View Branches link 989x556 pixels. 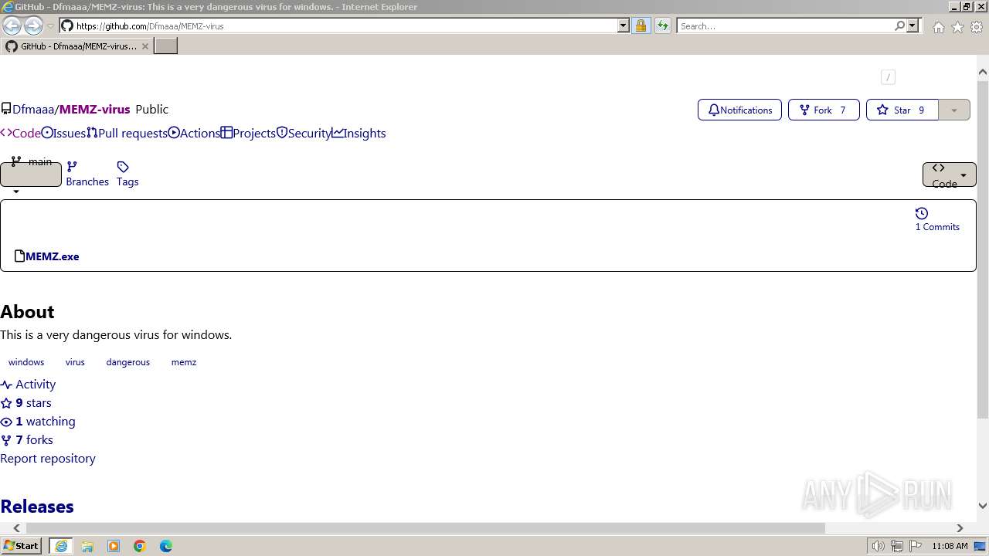pyautogui.click(x=87, y=175)
